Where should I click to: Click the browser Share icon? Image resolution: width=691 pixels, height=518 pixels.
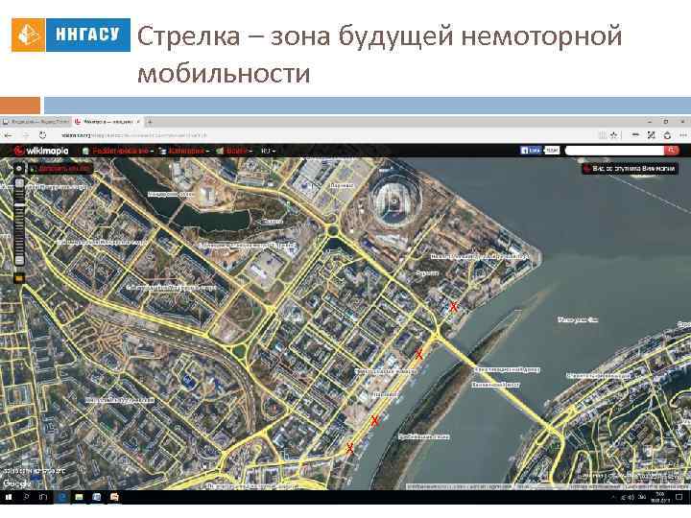(x=667, y=135)
